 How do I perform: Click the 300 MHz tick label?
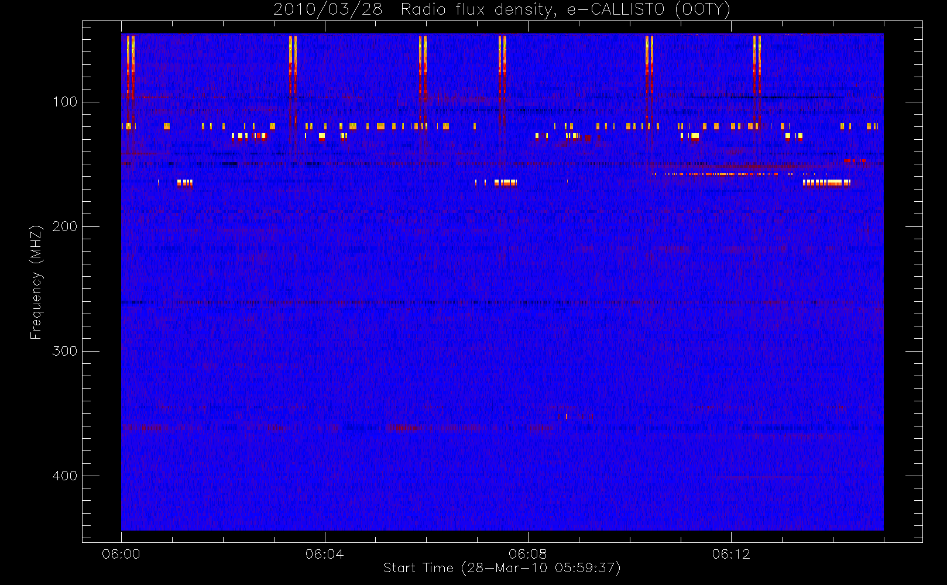(x=65, y=351)
